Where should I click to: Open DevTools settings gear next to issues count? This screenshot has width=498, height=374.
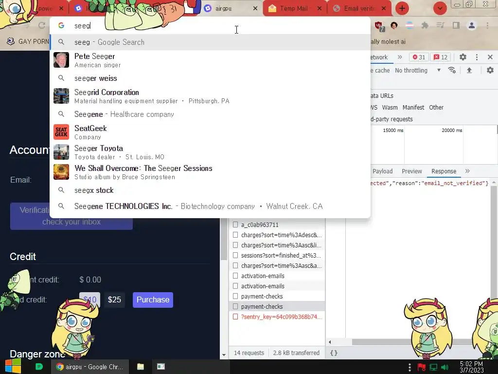click(x=463, y=57)
